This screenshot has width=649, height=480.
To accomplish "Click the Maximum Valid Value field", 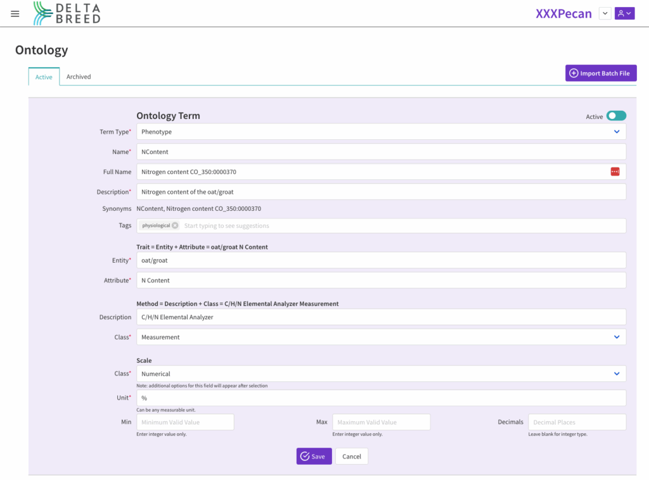I will (381, 422).
